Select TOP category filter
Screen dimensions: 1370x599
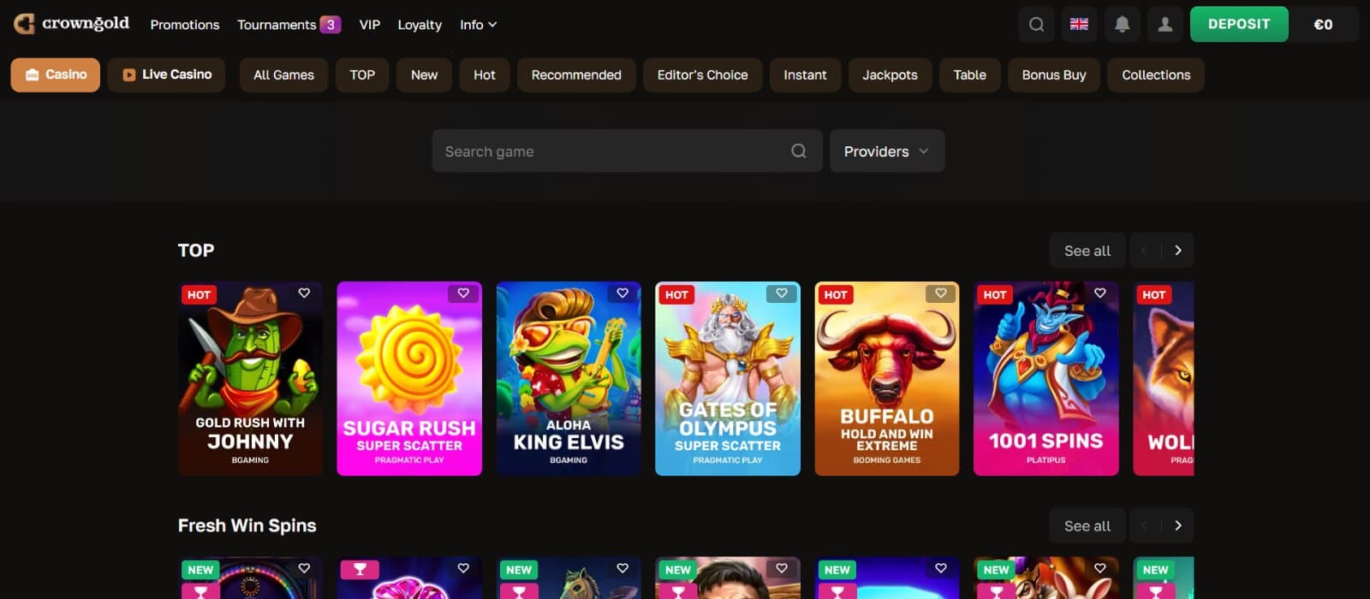point(362,74)
